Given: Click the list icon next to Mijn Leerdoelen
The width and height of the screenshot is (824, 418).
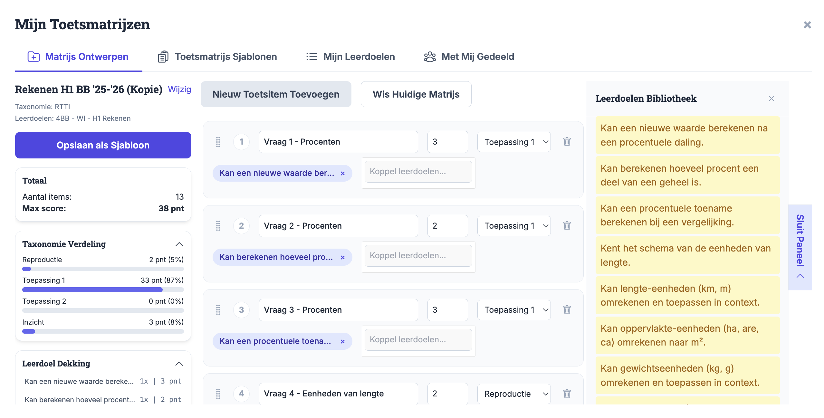Looking at the screenshot, I should click(x=311, y=56).
